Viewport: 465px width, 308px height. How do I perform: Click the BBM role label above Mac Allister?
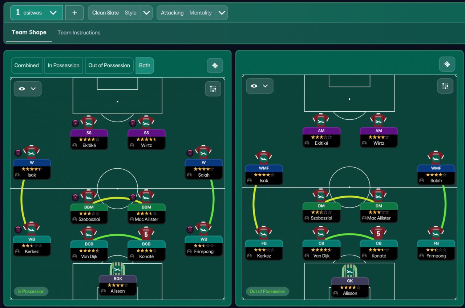point(146,207)
